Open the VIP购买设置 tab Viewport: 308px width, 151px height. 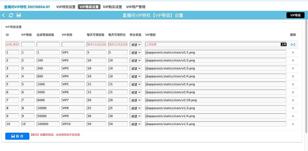tap(112, 7)
